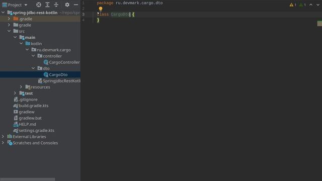Viewport: 322px width, 181px height.
Task: Click the .gradle folder icon
Action: [16, 19]
